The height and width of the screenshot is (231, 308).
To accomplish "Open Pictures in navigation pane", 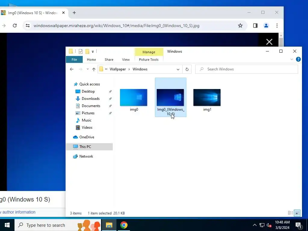I will pyautogui.click(x=88, y=113).
